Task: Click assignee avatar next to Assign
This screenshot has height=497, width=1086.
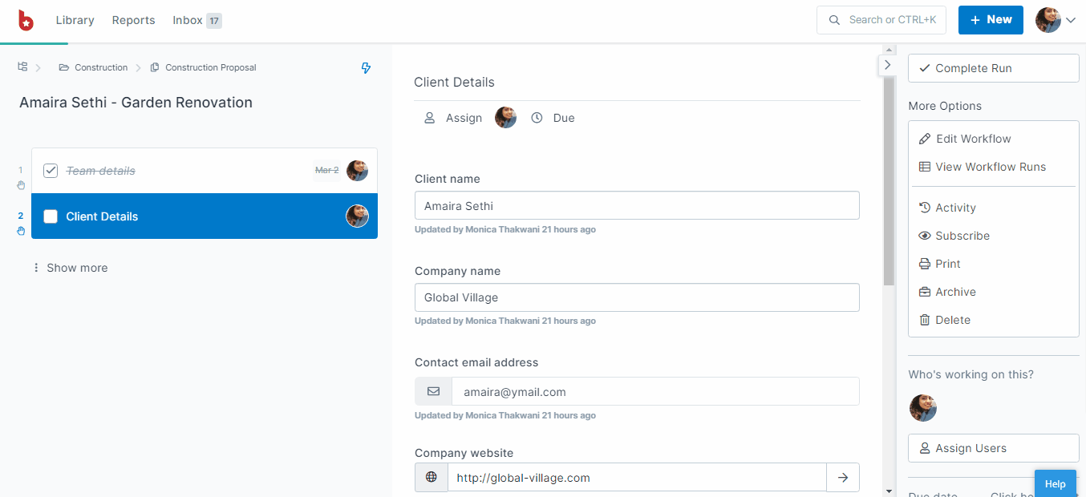Action: point(505,118)
